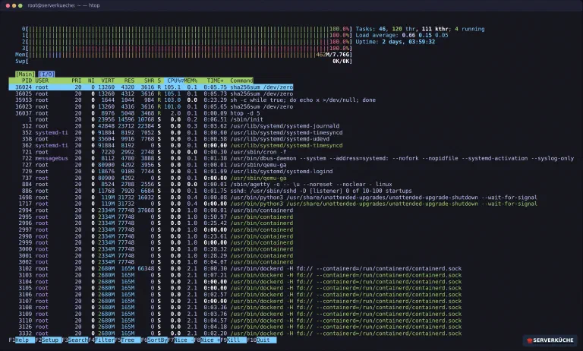Sort by the PID column header

point(27,81)
